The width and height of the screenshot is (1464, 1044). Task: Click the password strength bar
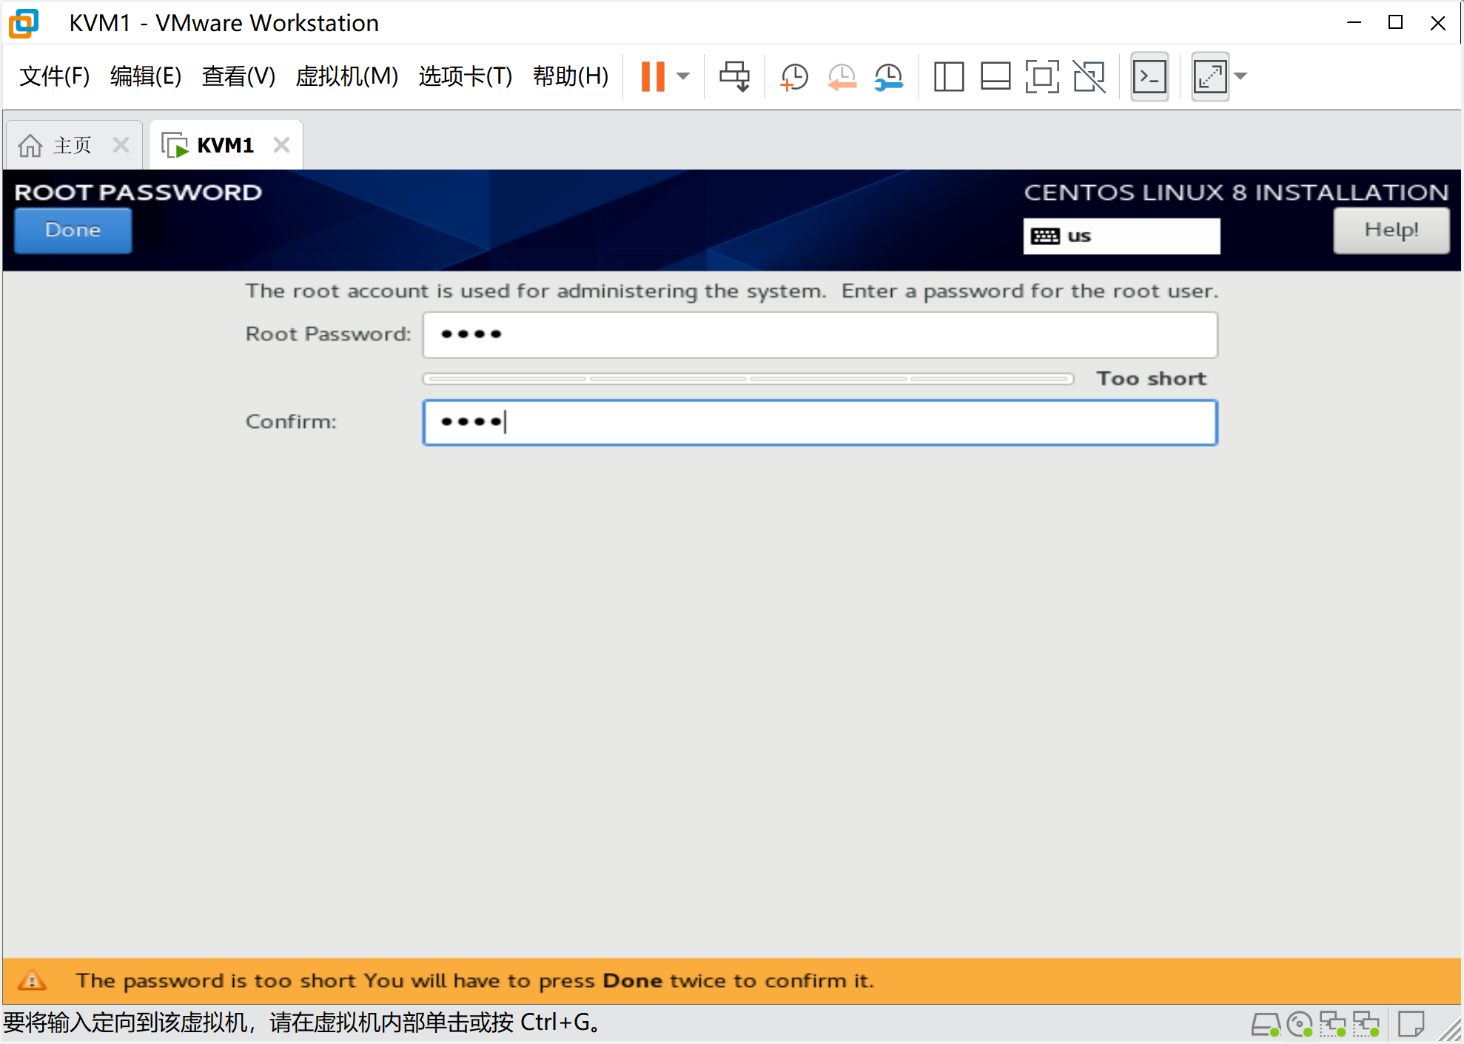(748, 378)
